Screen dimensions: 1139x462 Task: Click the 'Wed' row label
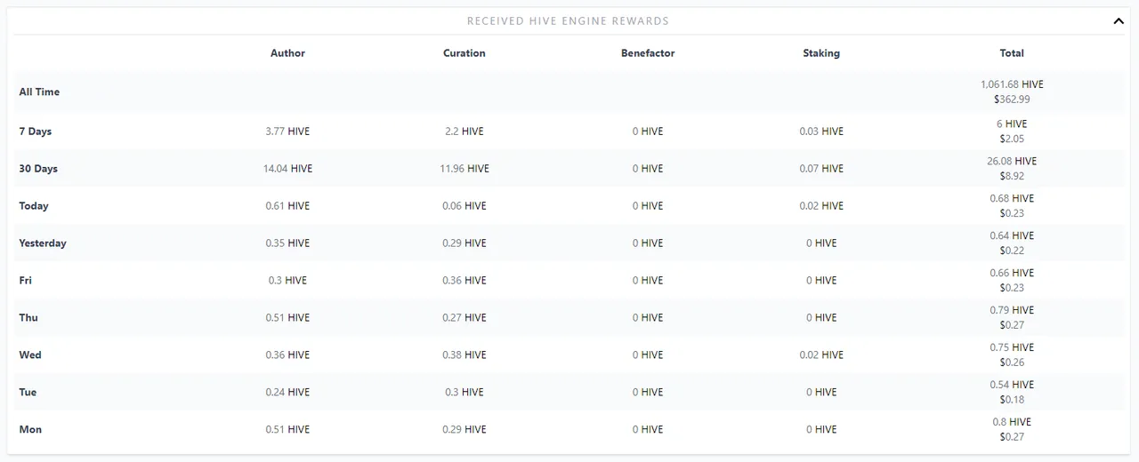point(30,355)
